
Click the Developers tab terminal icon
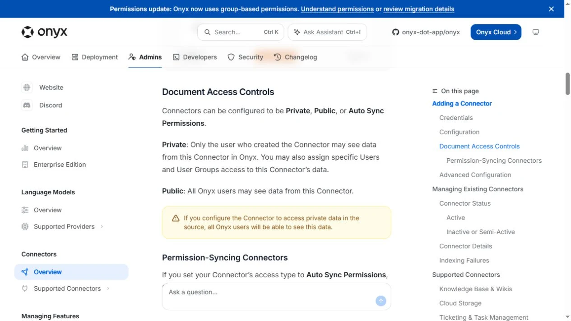point(176,57)
